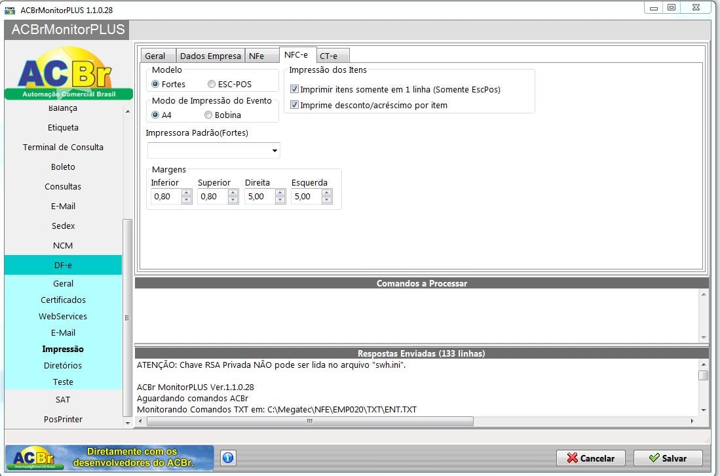Open Certificados under DF-e
Screen dimensions: 720x476
(63, 300)
